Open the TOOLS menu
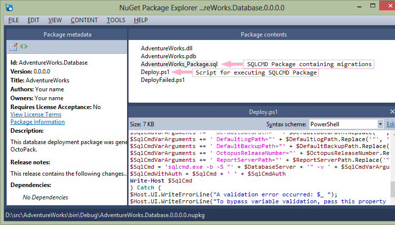Screen dimensions: 395x225 click(x=116, y=20)
